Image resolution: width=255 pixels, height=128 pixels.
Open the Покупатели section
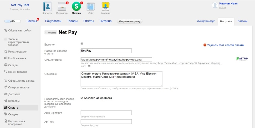pos(53,21)
